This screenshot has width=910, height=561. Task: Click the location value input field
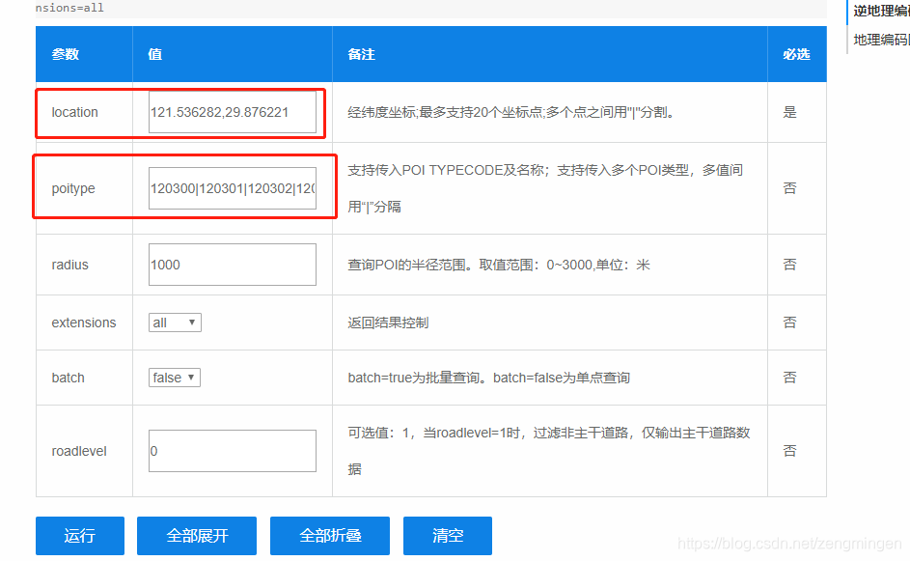coord(233,112)
